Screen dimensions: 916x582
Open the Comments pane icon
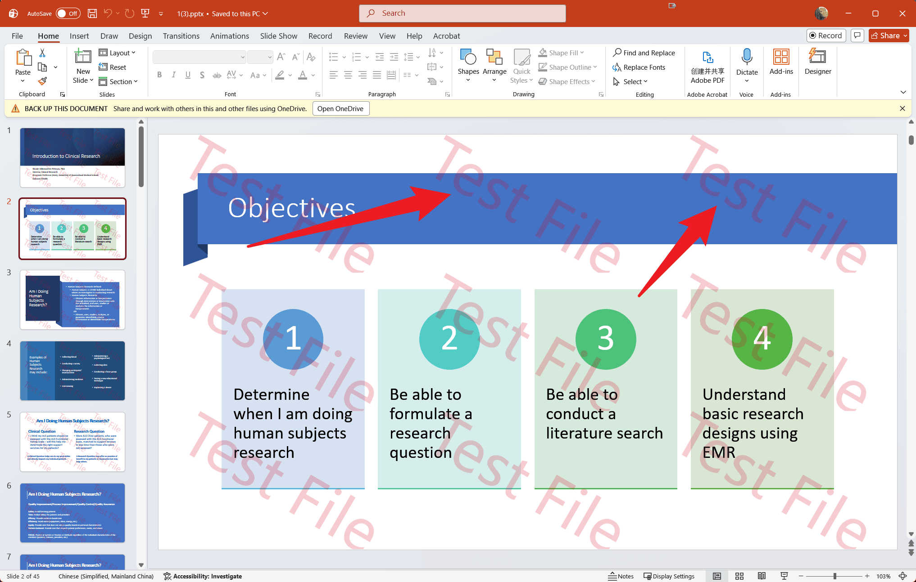pos(857,36)
